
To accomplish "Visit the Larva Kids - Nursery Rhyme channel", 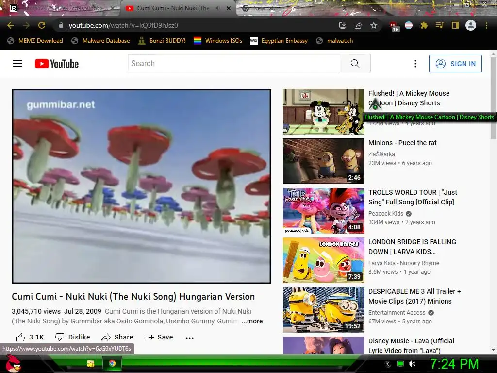I will pos(403,263).
